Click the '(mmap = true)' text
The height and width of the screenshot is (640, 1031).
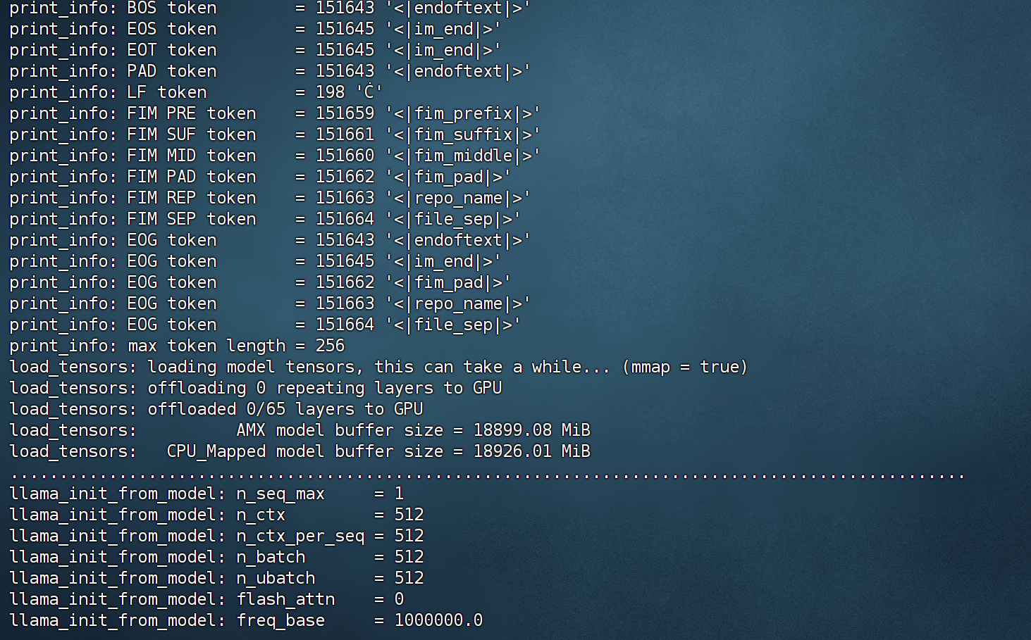[685, 367]
